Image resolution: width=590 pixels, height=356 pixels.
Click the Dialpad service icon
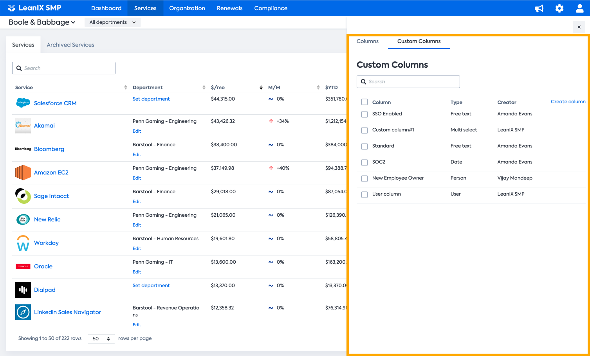coord(23,290)
